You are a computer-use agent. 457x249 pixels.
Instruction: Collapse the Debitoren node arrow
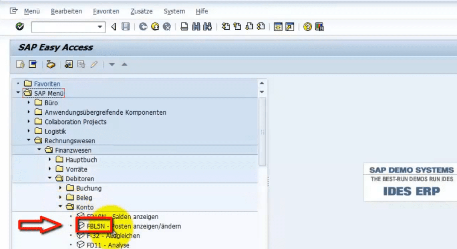pos(50,178)
